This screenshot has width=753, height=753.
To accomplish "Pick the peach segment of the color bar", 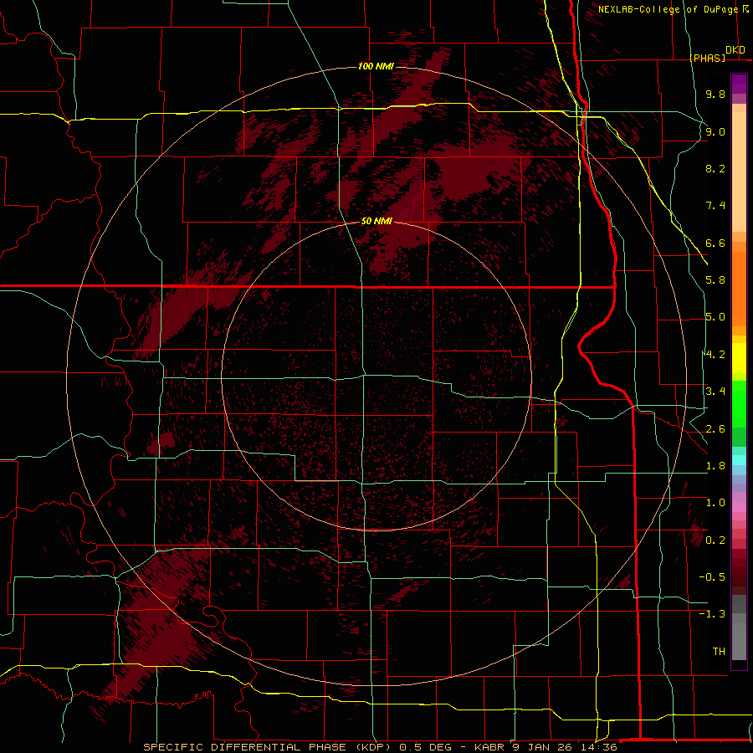I will (x=739, y=172).
